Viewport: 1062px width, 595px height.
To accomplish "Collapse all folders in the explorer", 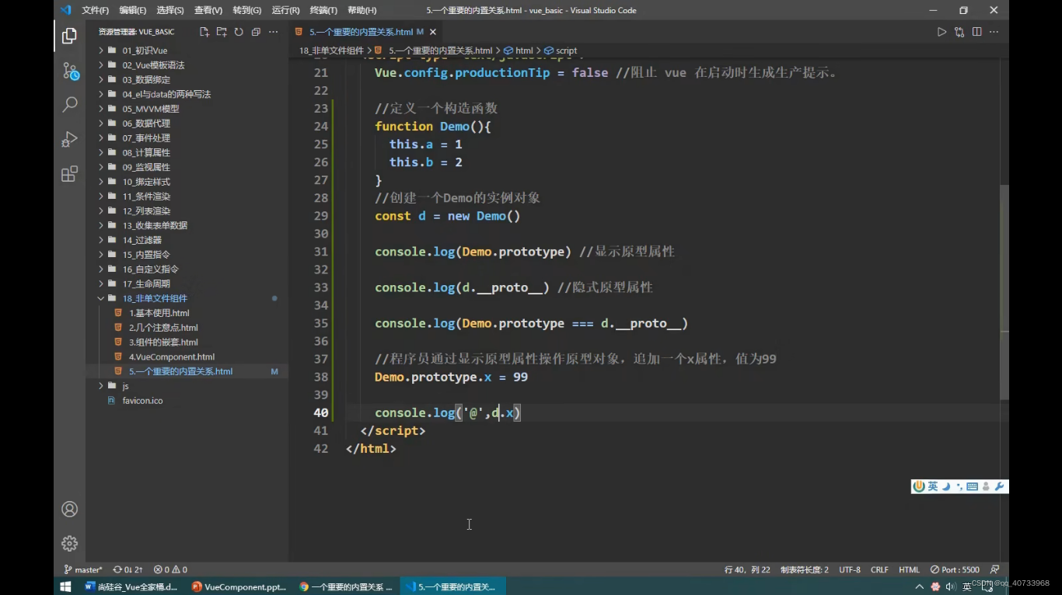I will tap(256, 32).
